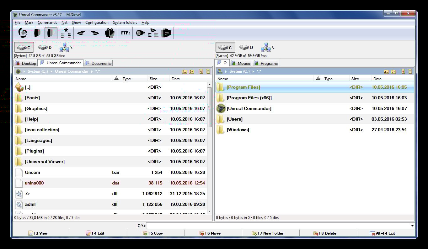
Task: Select drive D in left panel
Action: 45,47
